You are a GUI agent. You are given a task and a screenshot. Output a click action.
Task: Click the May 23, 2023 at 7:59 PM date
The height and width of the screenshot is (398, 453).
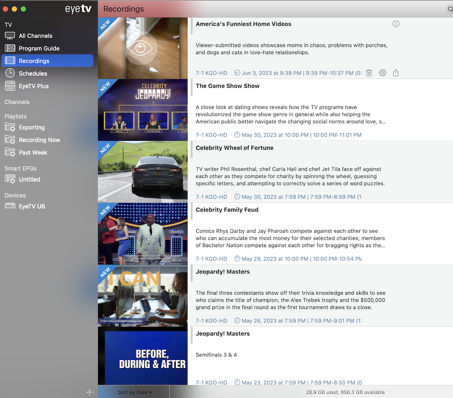(273, 383)
